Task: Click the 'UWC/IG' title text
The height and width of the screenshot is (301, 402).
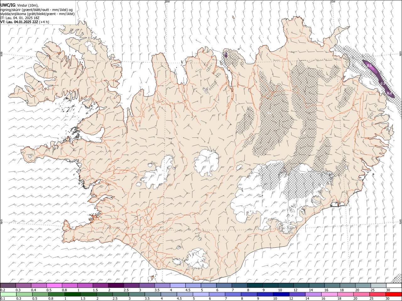Action: [x=8, y=5]
